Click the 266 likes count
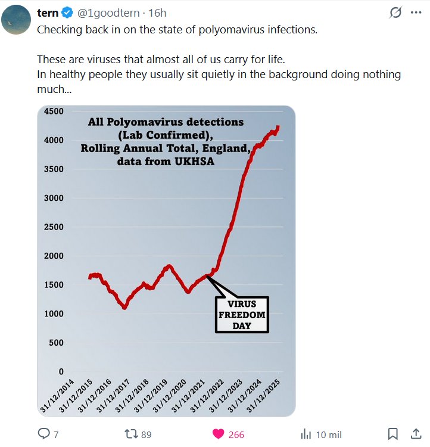The width and height of the screenshot is (430, 447). (236, 434)
